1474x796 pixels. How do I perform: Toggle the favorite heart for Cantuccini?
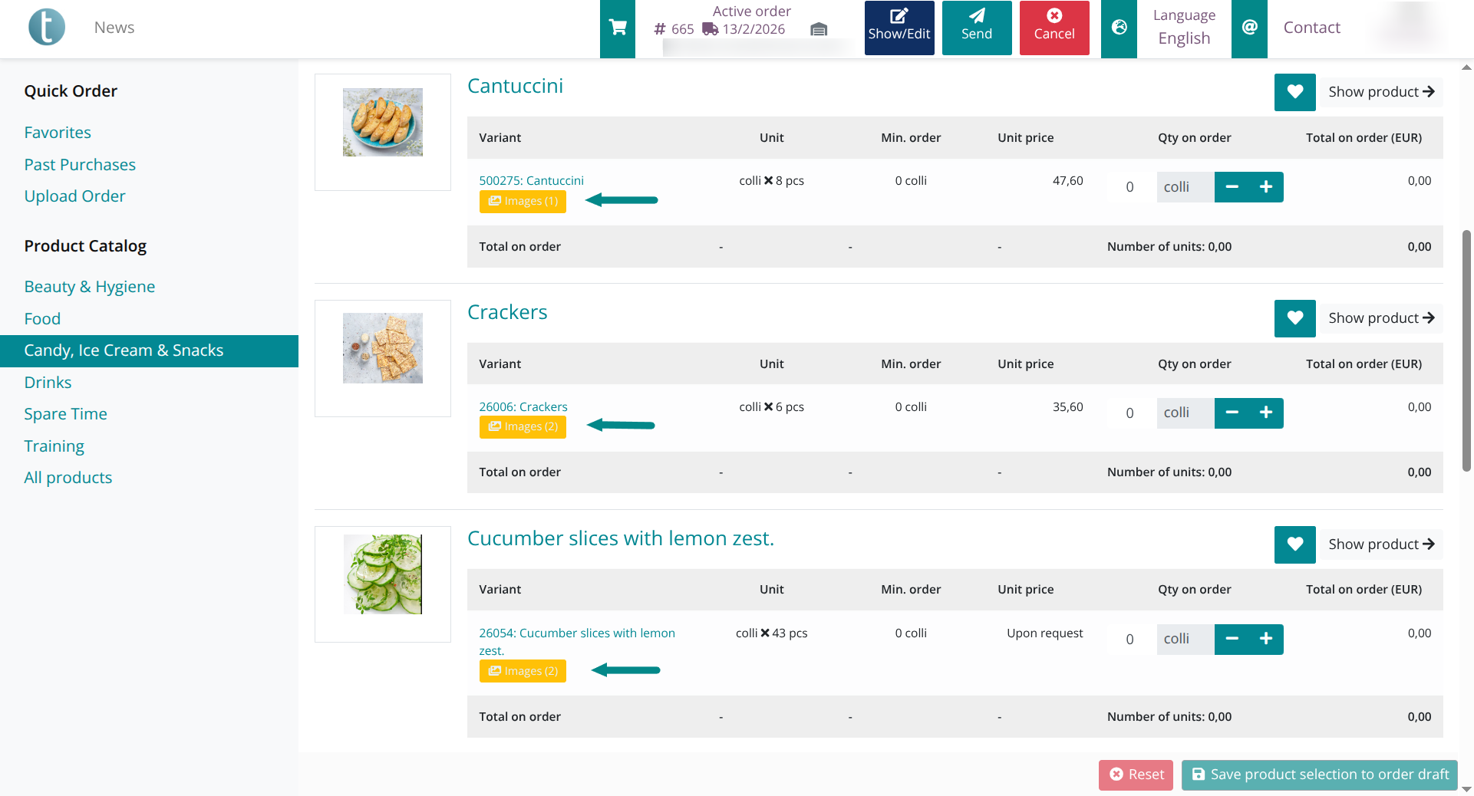[1294, 92]
